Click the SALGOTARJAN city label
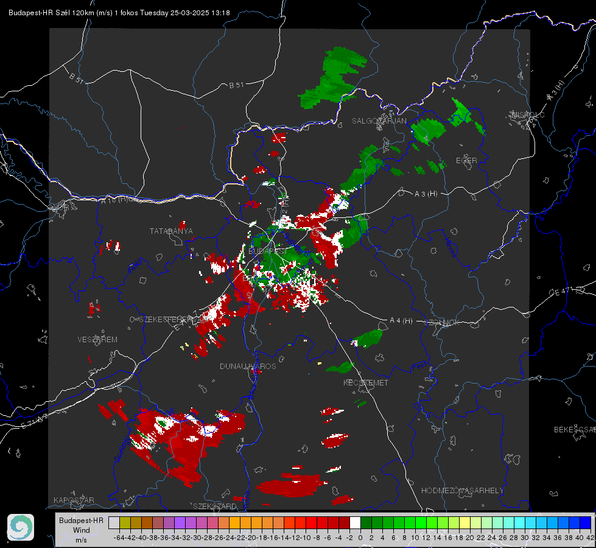 tap(379, 121)
